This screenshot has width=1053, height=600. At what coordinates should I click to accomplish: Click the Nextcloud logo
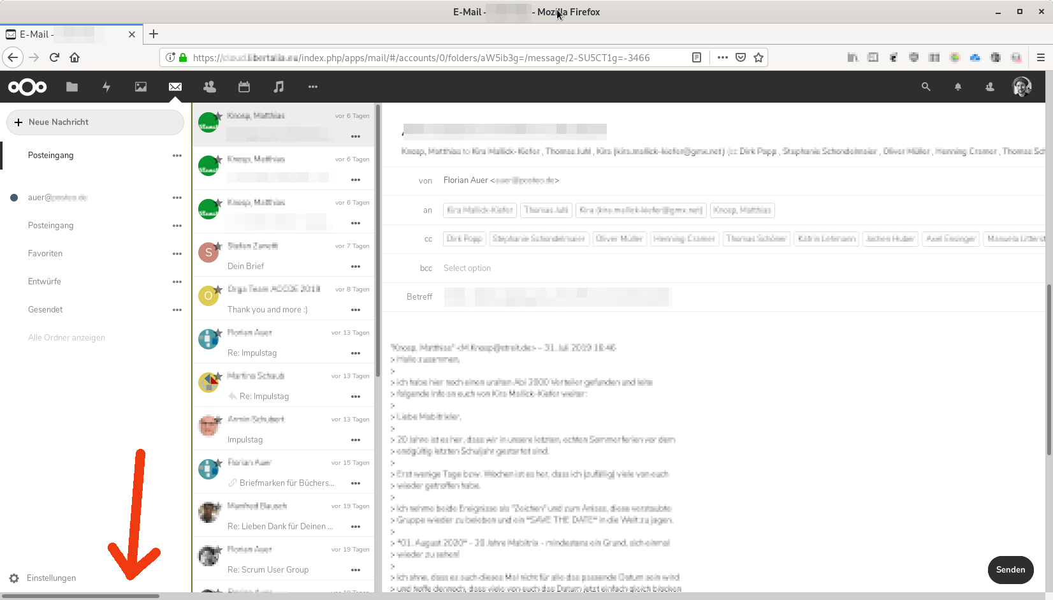point(27,87)
